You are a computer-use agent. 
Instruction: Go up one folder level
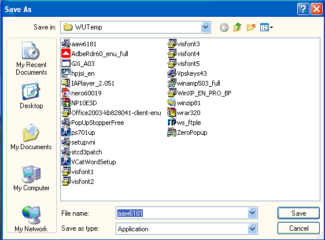pyautogui.click(x=238, y=27)
